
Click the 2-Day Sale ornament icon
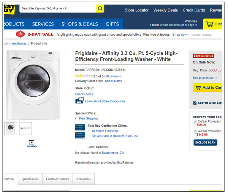point(20,34)
